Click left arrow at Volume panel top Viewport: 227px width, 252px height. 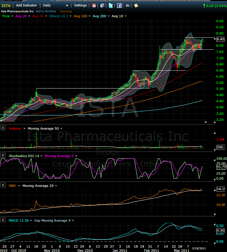[214, 133]
